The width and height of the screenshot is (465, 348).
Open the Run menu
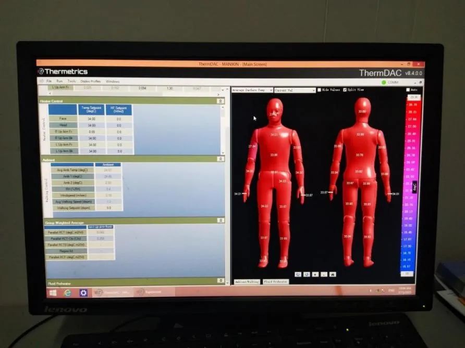59,81
